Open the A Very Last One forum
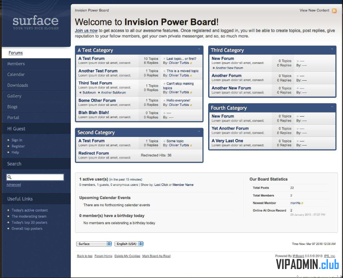343x278 pixels. pos(227,141)
